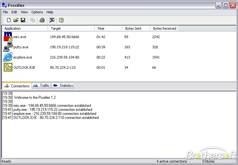
Task: Click the mirc.exe connection established log line
Action: pos(46,106)
